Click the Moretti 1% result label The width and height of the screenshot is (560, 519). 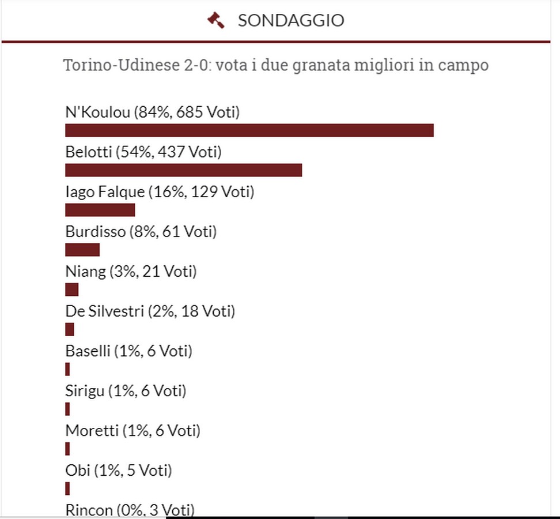133,431
